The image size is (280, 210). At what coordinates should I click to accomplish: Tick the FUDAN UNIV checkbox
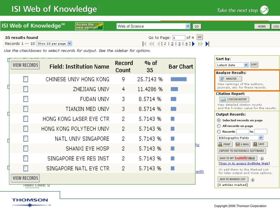point(26,99)
